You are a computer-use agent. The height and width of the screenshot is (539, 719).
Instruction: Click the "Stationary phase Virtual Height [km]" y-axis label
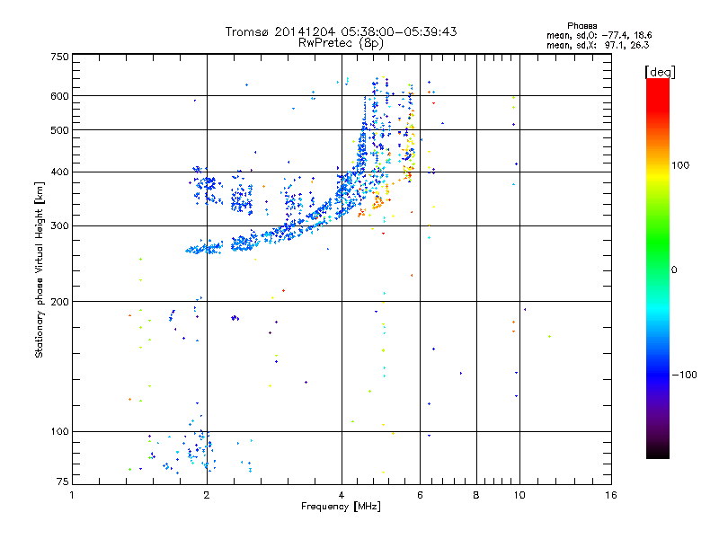click(40, 269)
